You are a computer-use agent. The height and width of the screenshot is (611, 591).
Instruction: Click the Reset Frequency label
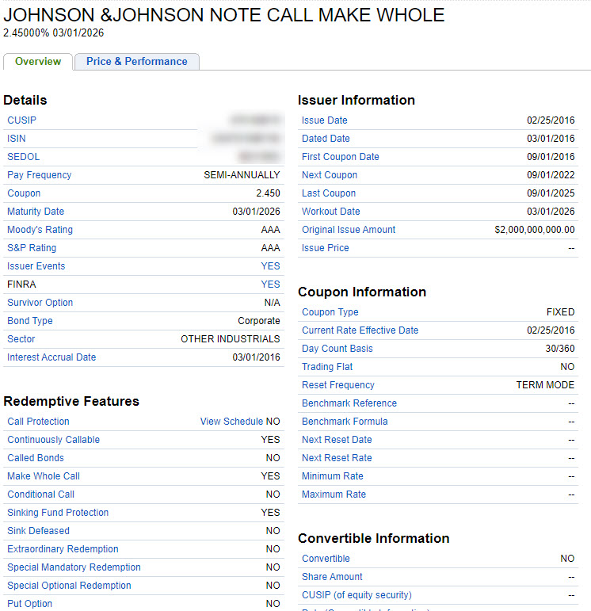(x=337, y=385)
